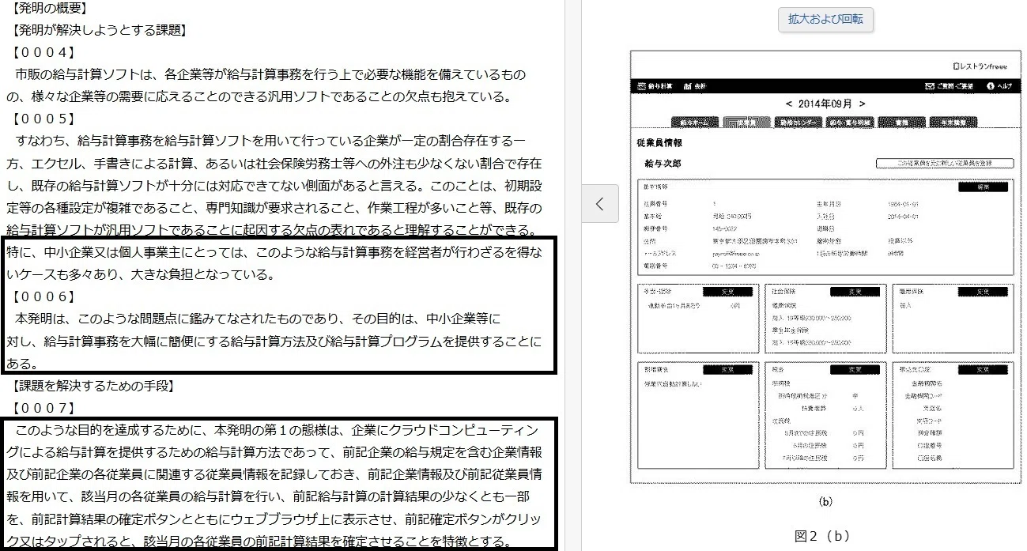Click the (b) label under the figure
Screen dimensions: 1027x551
click(x=825, y=501)
